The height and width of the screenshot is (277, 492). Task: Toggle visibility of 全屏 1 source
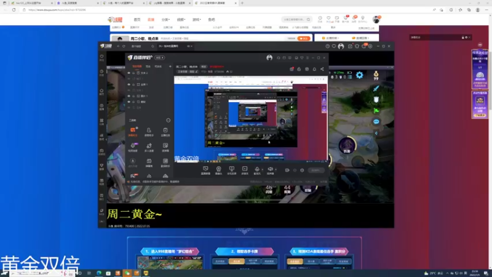(129, 84)
